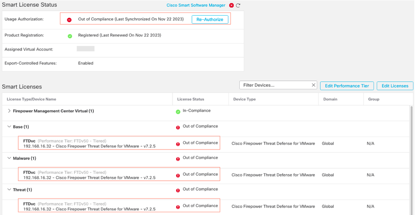
Task: Click the green In-Compliance icon for Firepower Management Center Virtual
Action: pyautogui.click(x=178, y=112)
